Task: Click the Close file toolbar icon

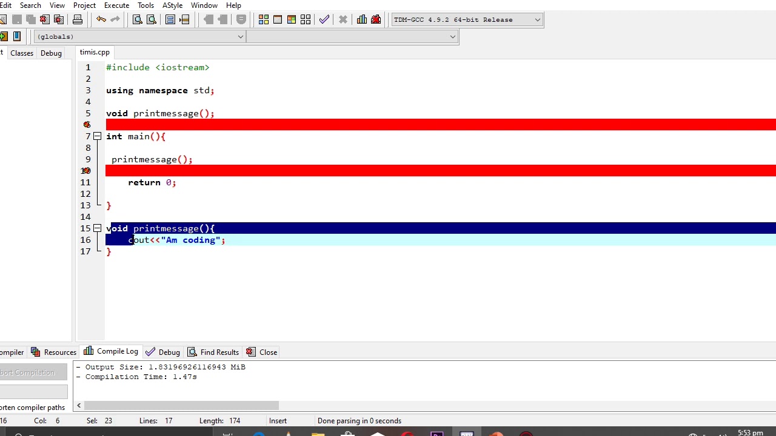Action: pos(45,19)
